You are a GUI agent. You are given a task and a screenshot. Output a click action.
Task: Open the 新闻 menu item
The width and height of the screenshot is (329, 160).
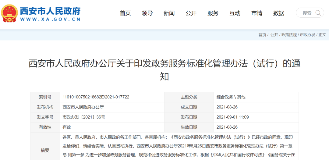click(169, 13)
